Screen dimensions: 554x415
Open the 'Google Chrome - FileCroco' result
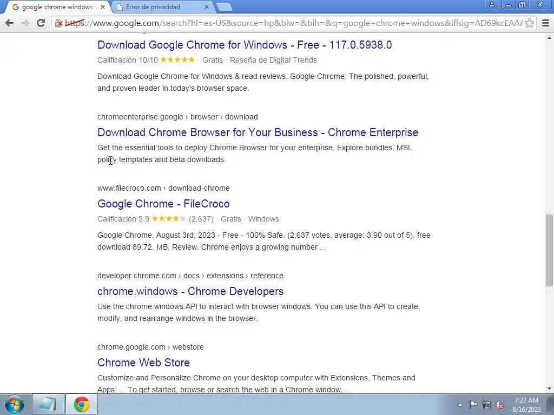click(x=163, y=204)
